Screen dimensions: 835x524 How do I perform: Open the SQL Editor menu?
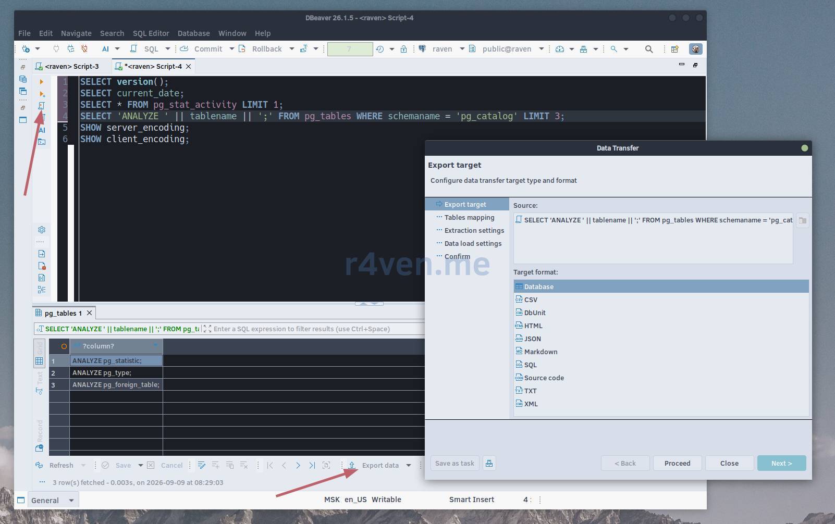[x=151, y=33]
